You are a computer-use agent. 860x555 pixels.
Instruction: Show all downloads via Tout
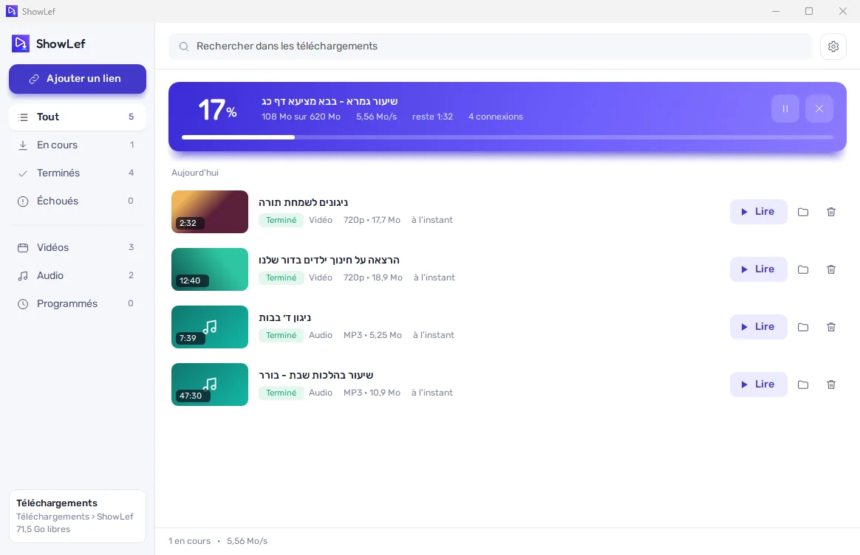(x=78, y=117)
